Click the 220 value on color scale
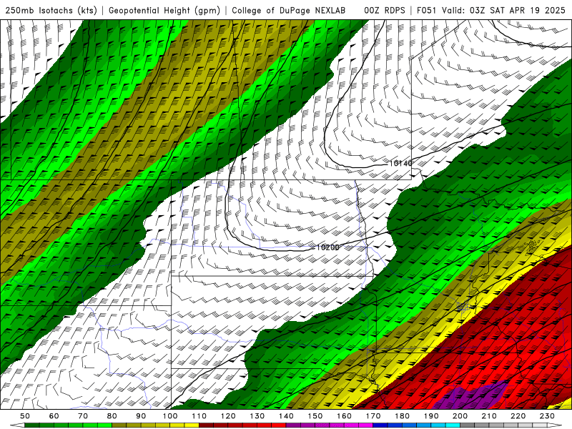This screenshot has height=429, width=572. 518,416
